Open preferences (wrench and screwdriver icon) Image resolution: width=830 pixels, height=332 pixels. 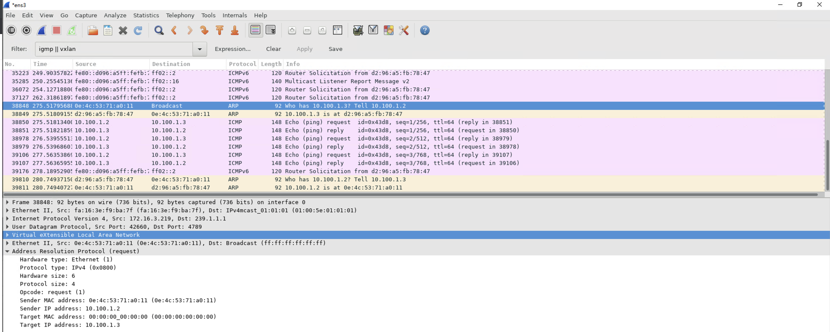point(404,30)
